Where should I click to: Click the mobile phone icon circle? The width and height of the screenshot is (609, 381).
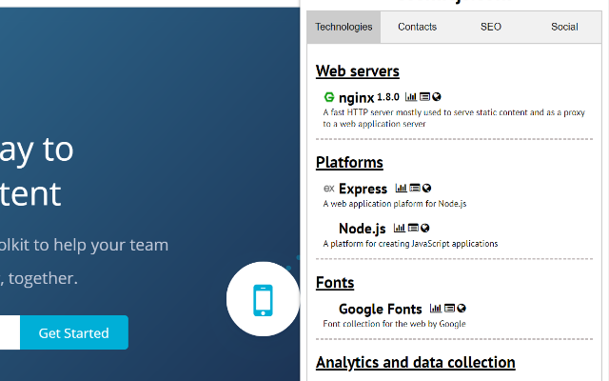pyautogui.click(x=263, y=299)
